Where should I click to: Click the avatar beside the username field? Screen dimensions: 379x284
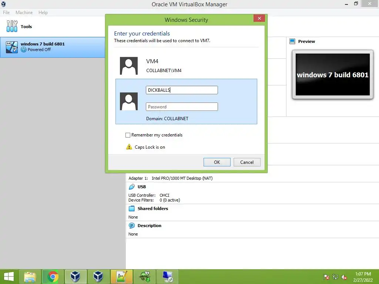(x=129, y=101)
